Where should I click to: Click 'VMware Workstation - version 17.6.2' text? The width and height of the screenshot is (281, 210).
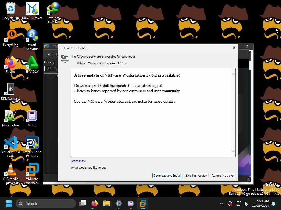102,63
